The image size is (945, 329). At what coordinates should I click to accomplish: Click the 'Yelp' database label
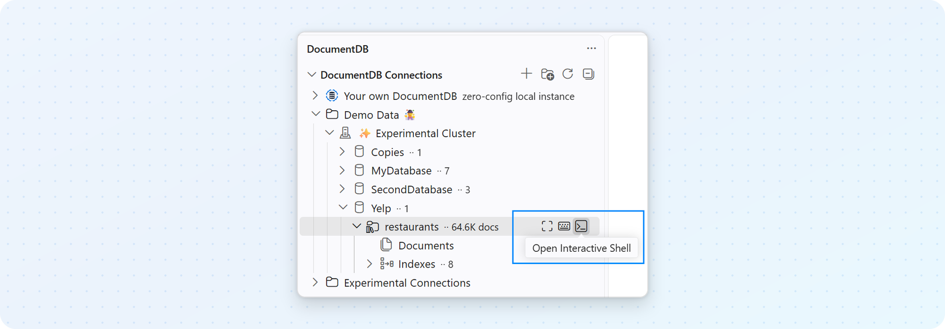(381, 209)
